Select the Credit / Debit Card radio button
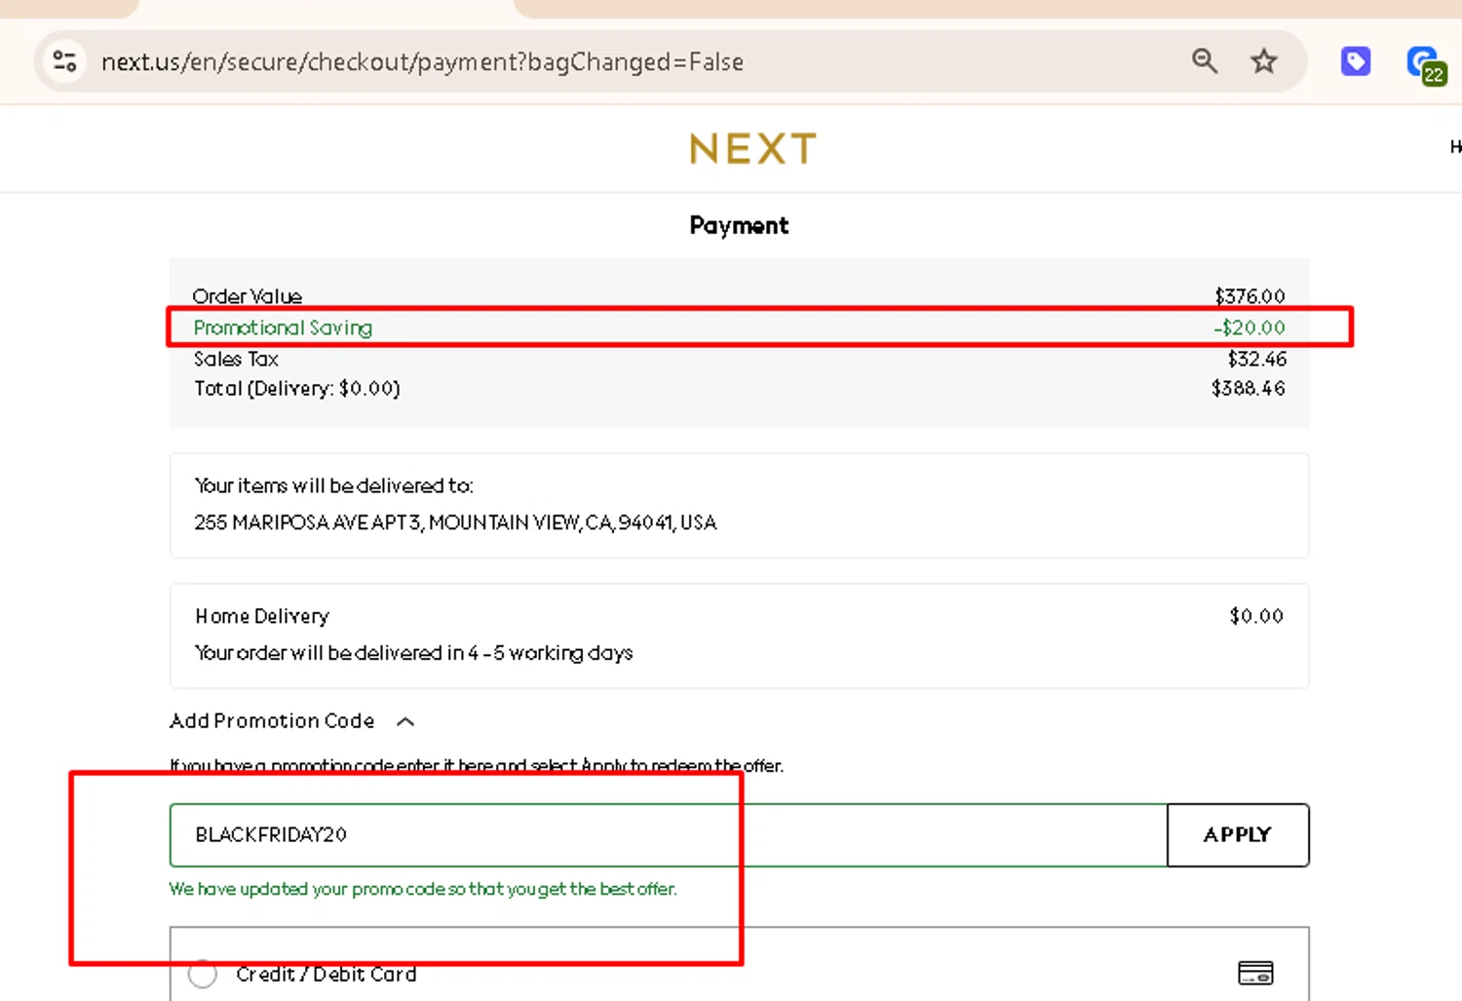Image resolution: width=1462 pixels, height=1001 pixels. pos(203,974)
